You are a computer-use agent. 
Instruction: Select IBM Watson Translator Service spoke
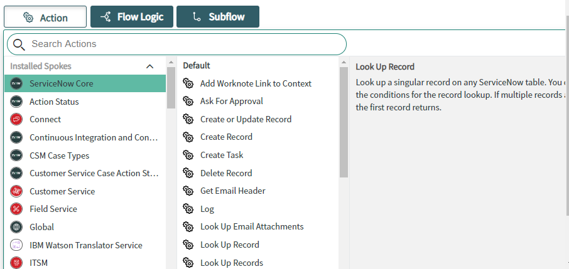[x=85, y=245]
